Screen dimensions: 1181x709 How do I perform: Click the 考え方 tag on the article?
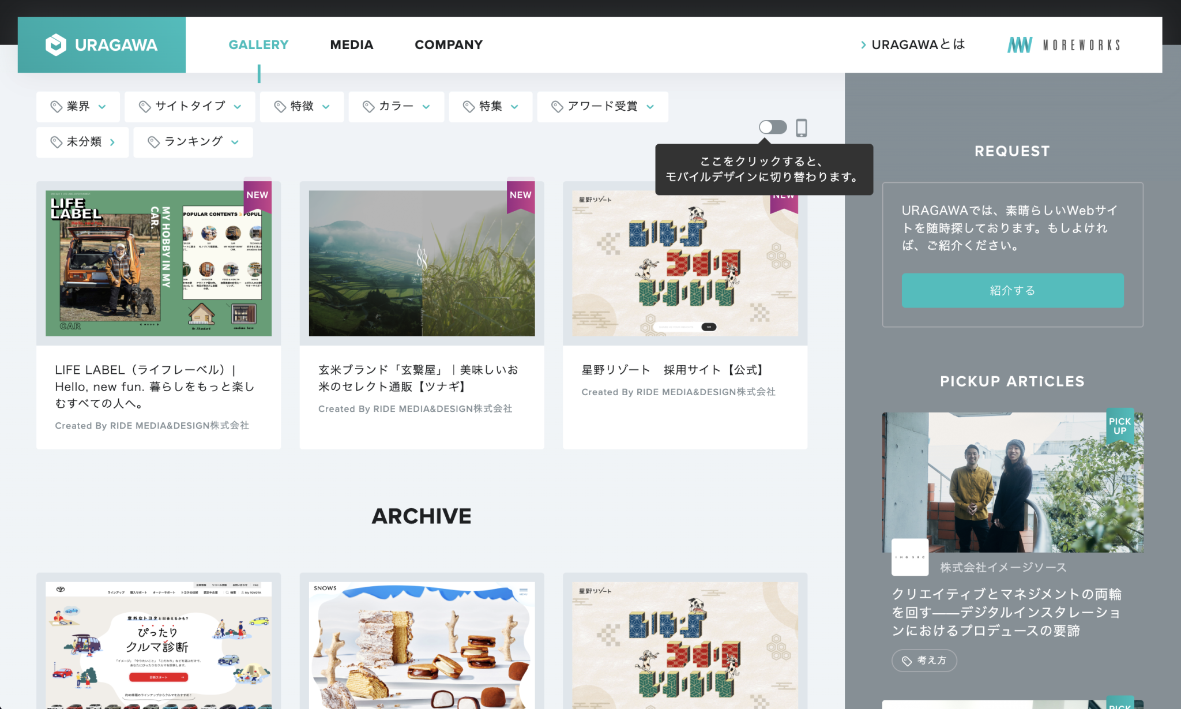pos(924,661)
